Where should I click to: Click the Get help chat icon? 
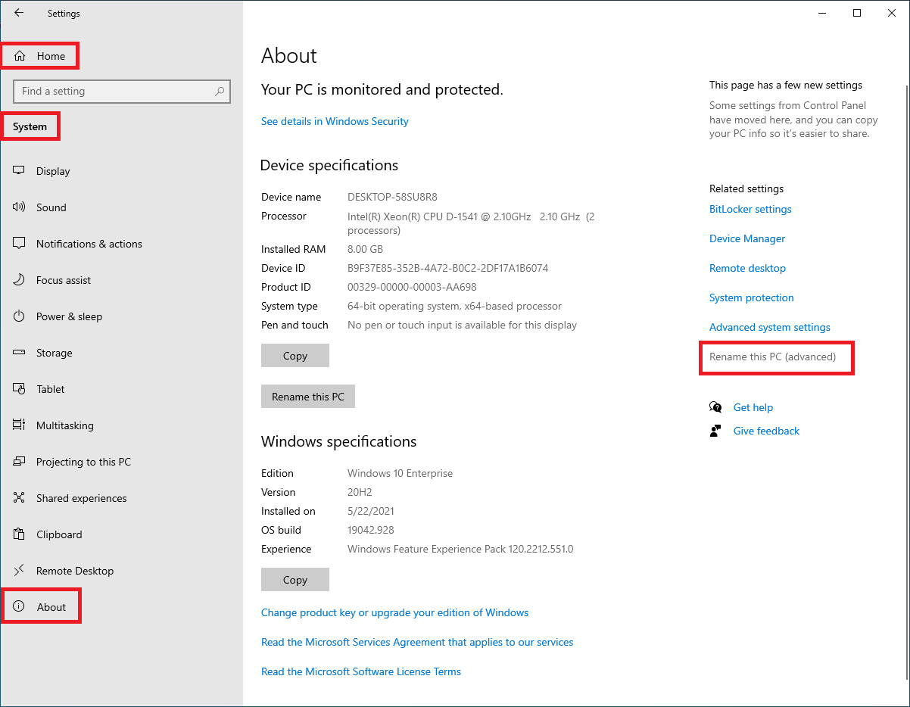[x=715, y=407]
